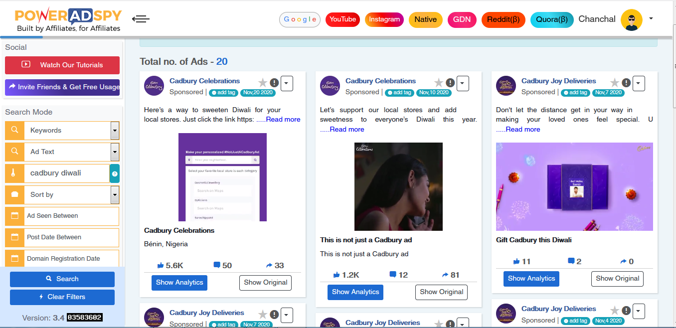Read more on the "Don't let the distance" ad

click(522, 129)
